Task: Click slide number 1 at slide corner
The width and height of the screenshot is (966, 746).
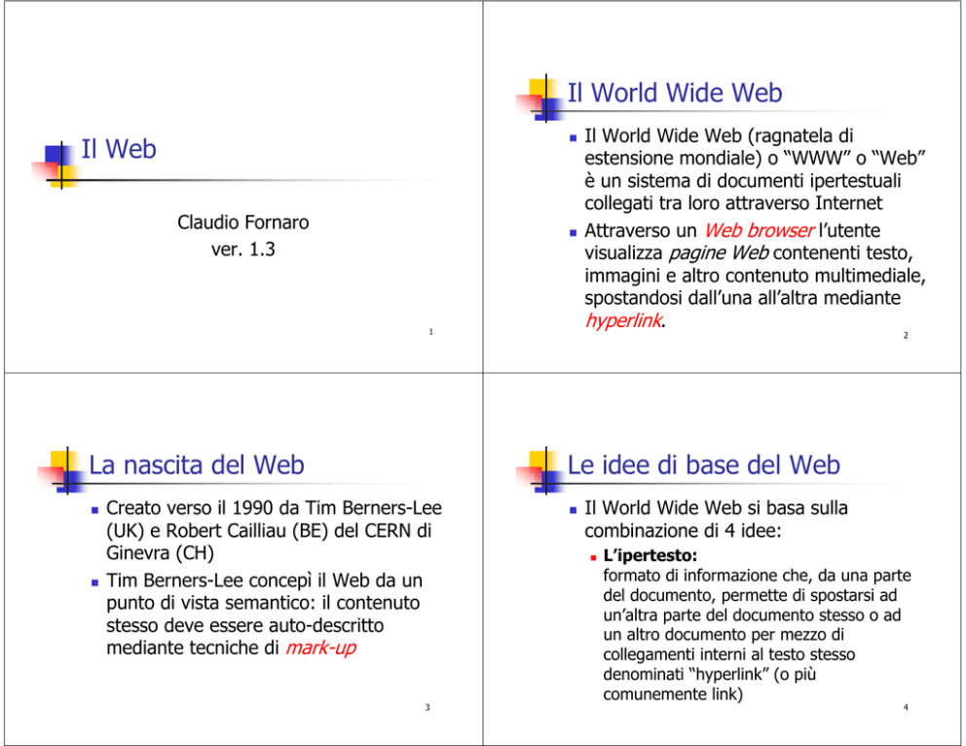Action: 431,332
